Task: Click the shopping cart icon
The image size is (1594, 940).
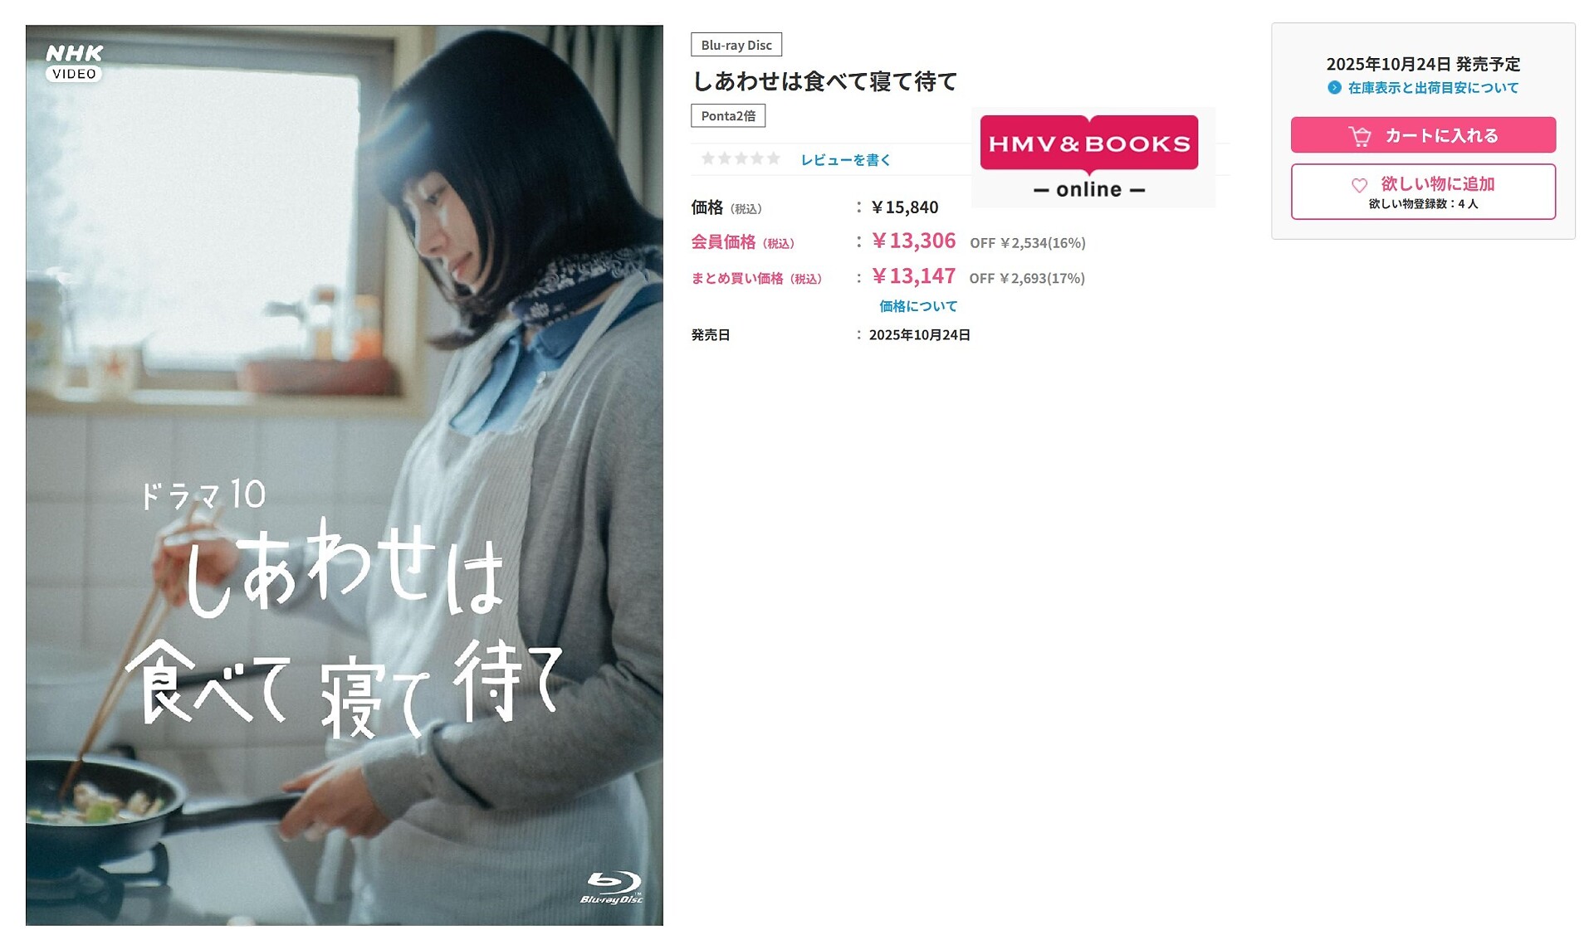Action: point(1359,136)
